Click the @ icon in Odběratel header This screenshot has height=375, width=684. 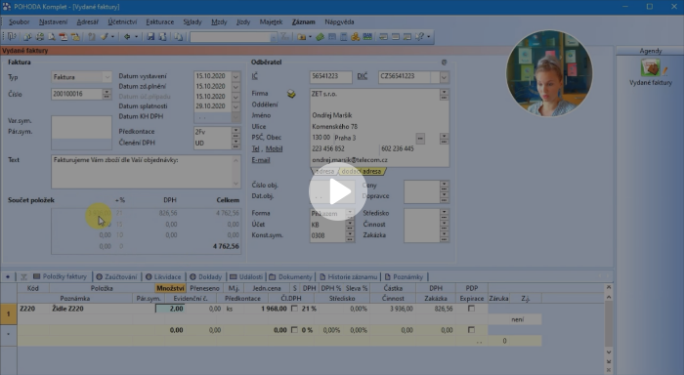444,62
